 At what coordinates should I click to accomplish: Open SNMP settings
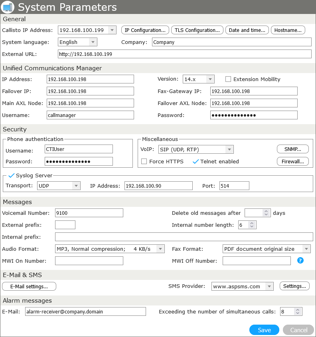point(293,149)
